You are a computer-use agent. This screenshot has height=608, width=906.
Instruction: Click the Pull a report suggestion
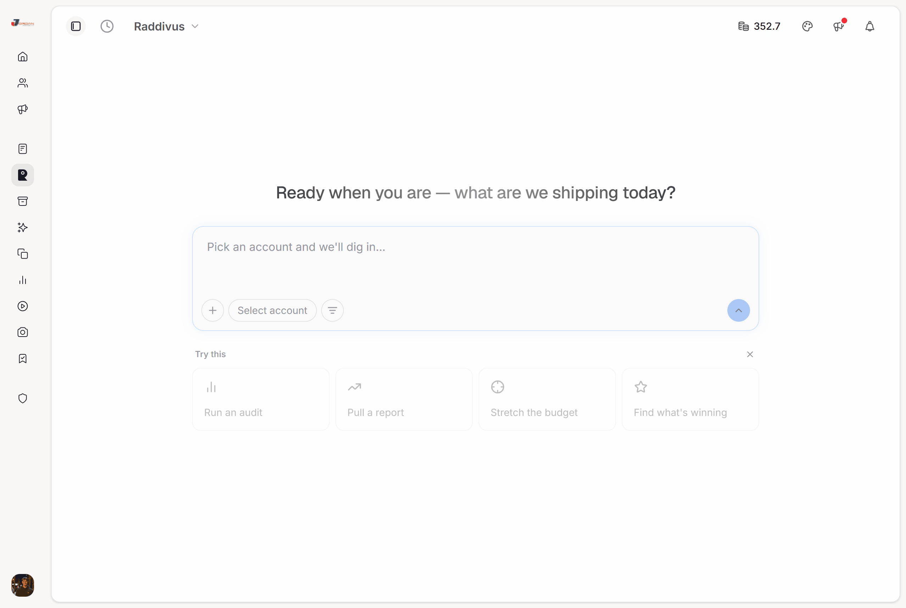pos(404,399)
